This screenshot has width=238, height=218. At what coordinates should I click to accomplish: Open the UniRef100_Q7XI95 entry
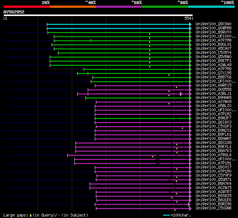213,73
